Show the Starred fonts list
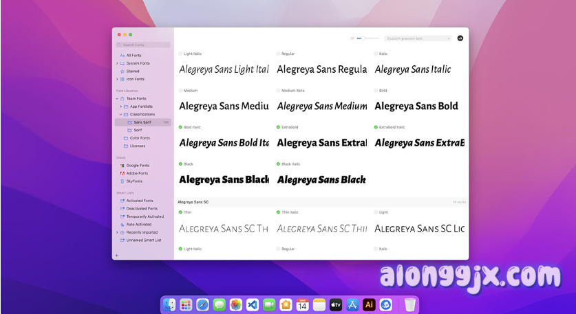The width and height of the screenshot is (576, 314). coord(132,71)
